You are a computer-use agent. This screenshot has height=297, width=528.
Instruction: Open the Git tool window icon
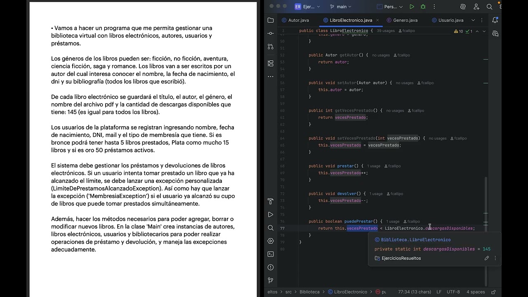click(271, 280)
